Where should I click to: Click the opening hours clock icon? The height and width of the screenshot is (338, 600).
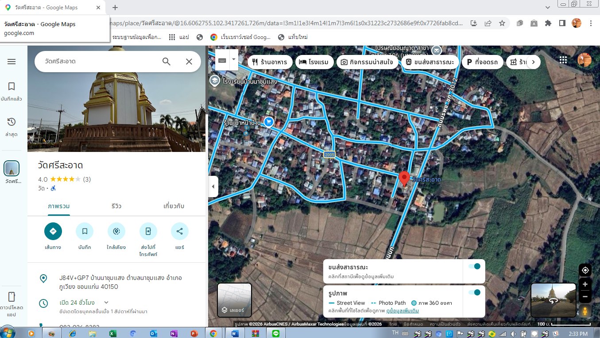coord(43,303)
